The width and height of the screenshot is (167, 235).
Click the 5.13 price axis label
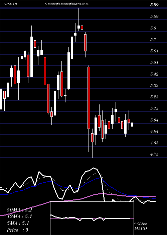tap(154, 108)
